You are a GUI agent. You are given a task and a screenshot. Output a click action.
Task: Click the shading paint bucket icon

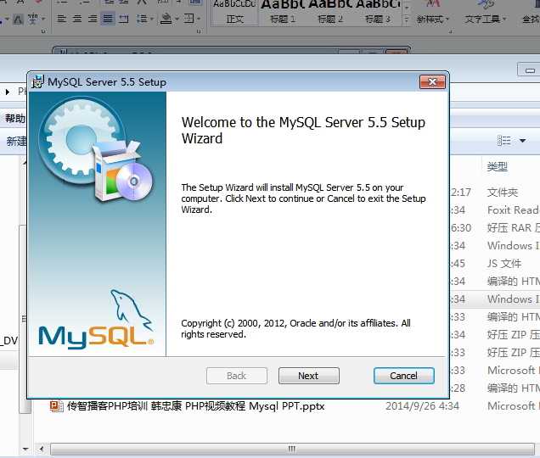(166, 19)
